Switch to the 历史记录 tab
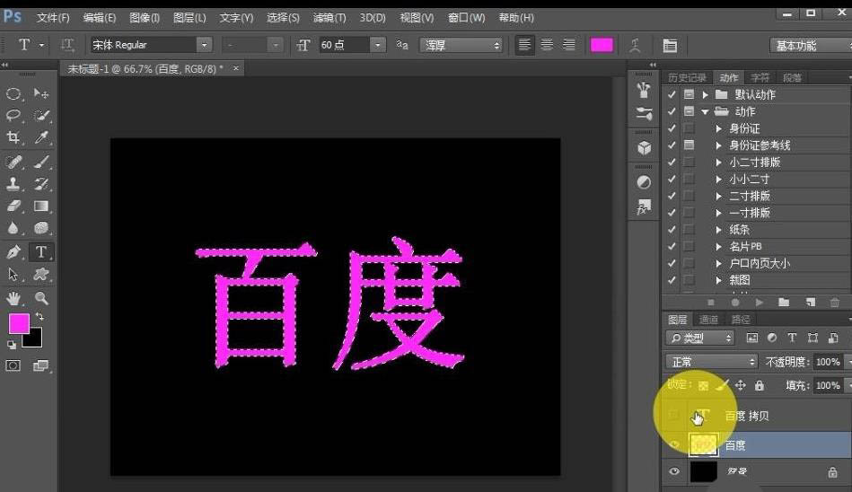 [687, 78]
